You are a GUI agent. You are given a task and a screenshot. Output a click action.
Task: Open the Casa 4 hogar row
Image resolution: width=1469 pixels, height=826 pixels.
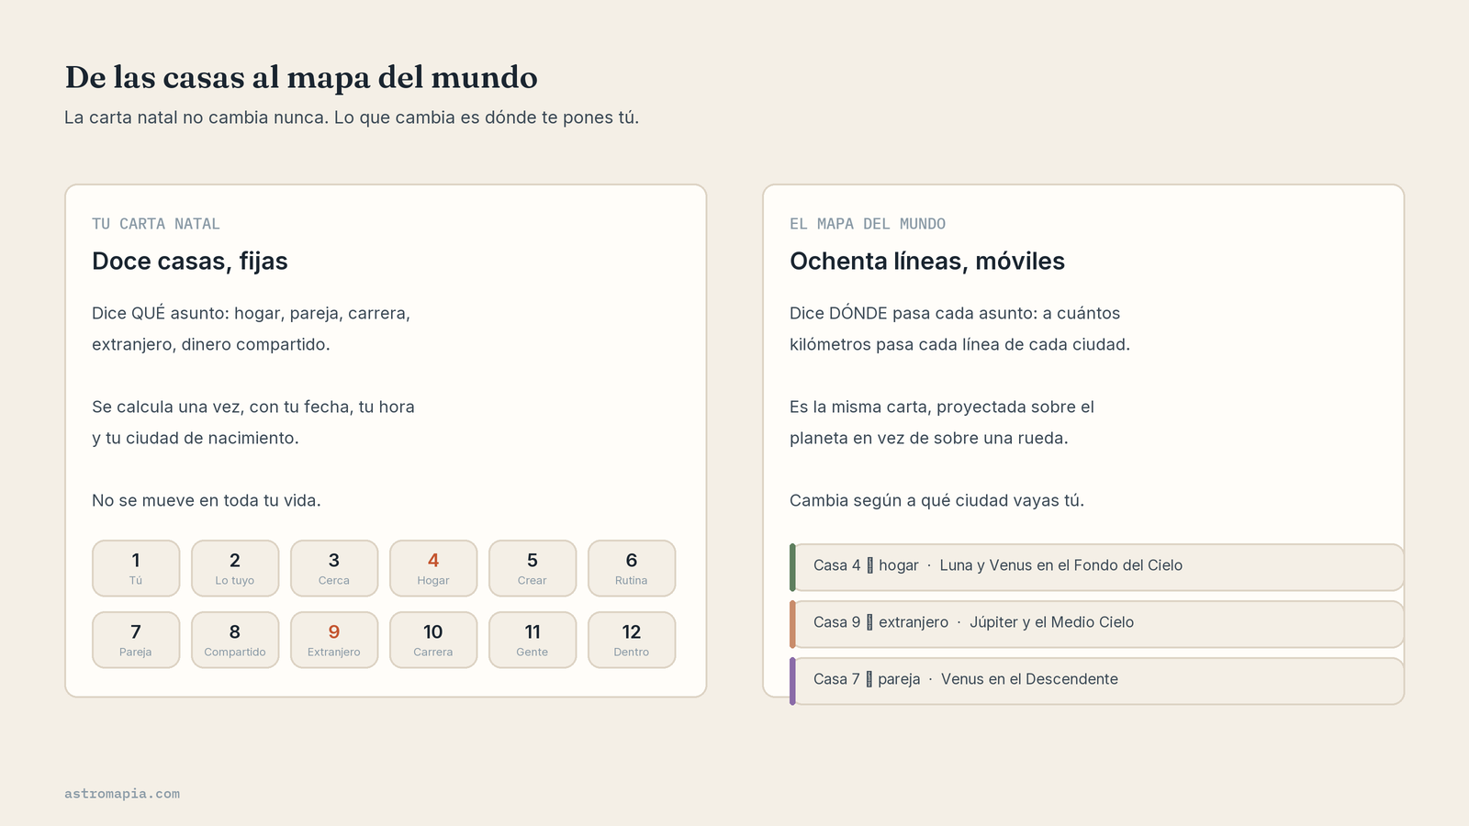pos(1097,567)
